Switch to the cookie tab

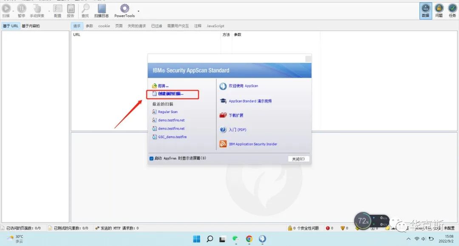click(x=104, y=26)
